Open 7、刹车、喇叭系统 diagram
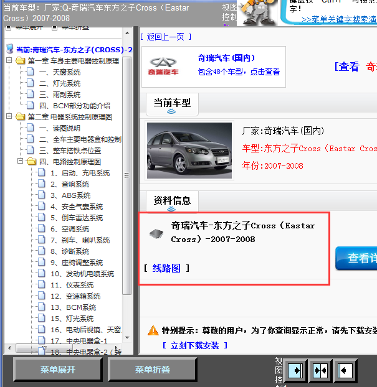This screenshot has width=377, height=387. pyautogui.click(x=80, y=240)
